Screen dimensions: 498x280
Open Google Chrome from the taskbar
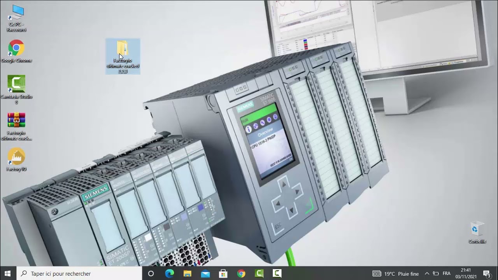pos(241,274)
